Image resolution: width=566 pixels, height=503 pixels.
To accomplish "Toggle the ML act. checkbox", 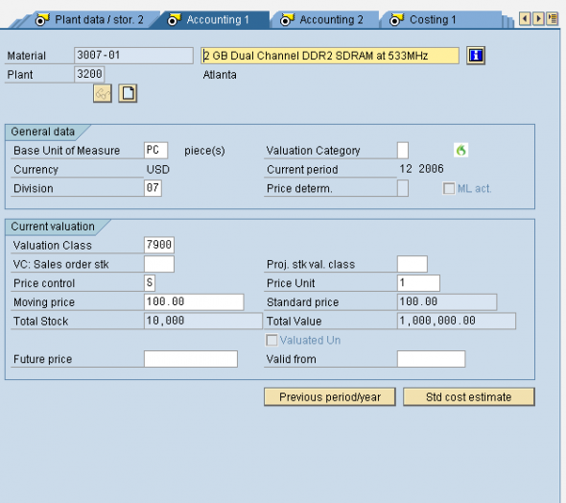I will point(449,188).
